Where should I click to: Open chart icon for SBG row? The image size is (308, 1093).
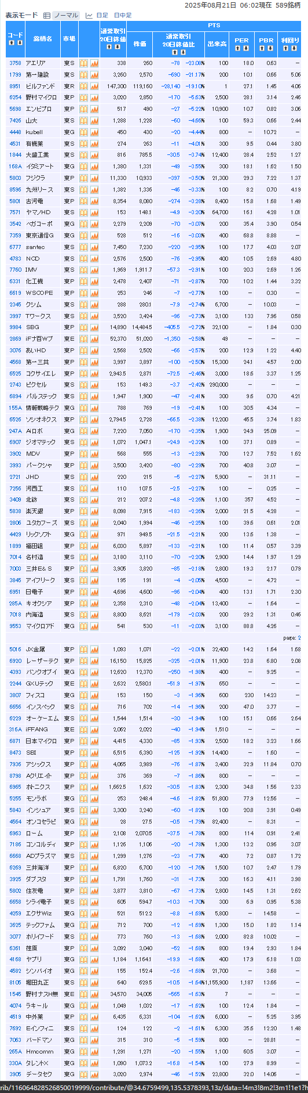coord(94,327)
